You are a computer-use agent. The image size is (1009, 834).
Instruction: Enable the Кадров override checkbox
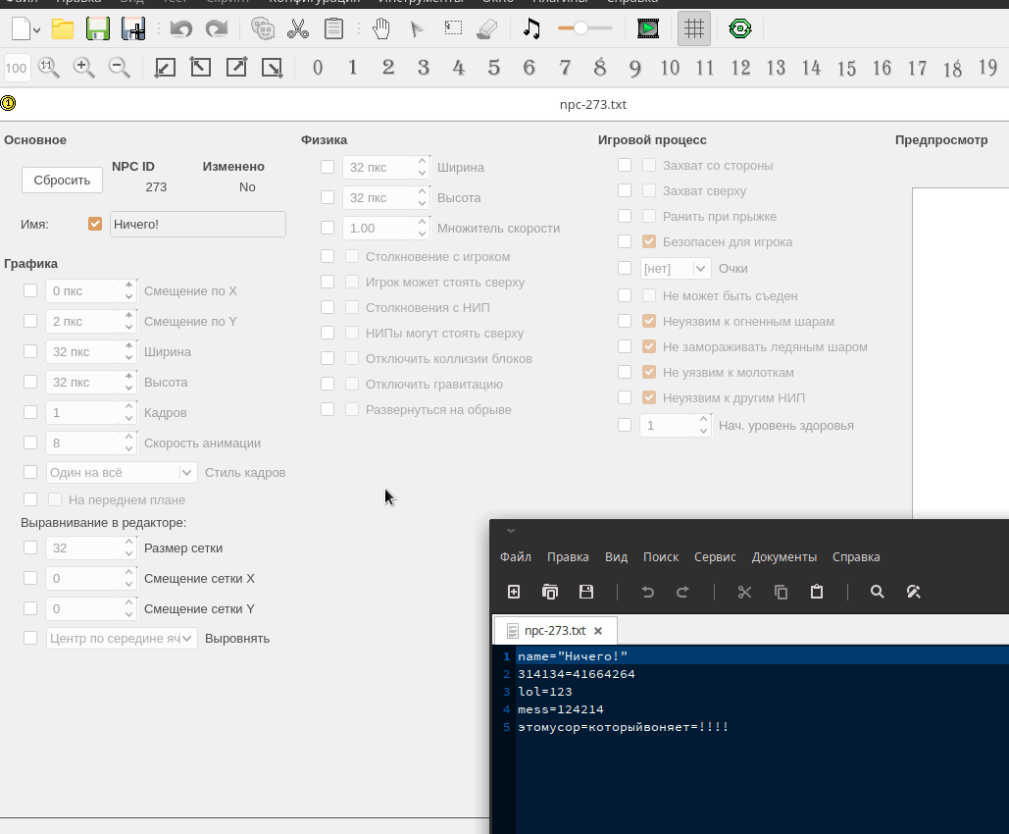click(30, 412)
